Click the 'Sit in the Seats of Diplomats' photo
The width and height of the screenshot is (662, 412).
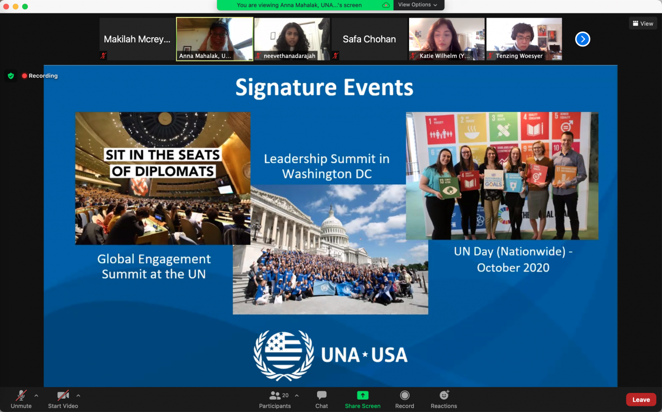163,178
